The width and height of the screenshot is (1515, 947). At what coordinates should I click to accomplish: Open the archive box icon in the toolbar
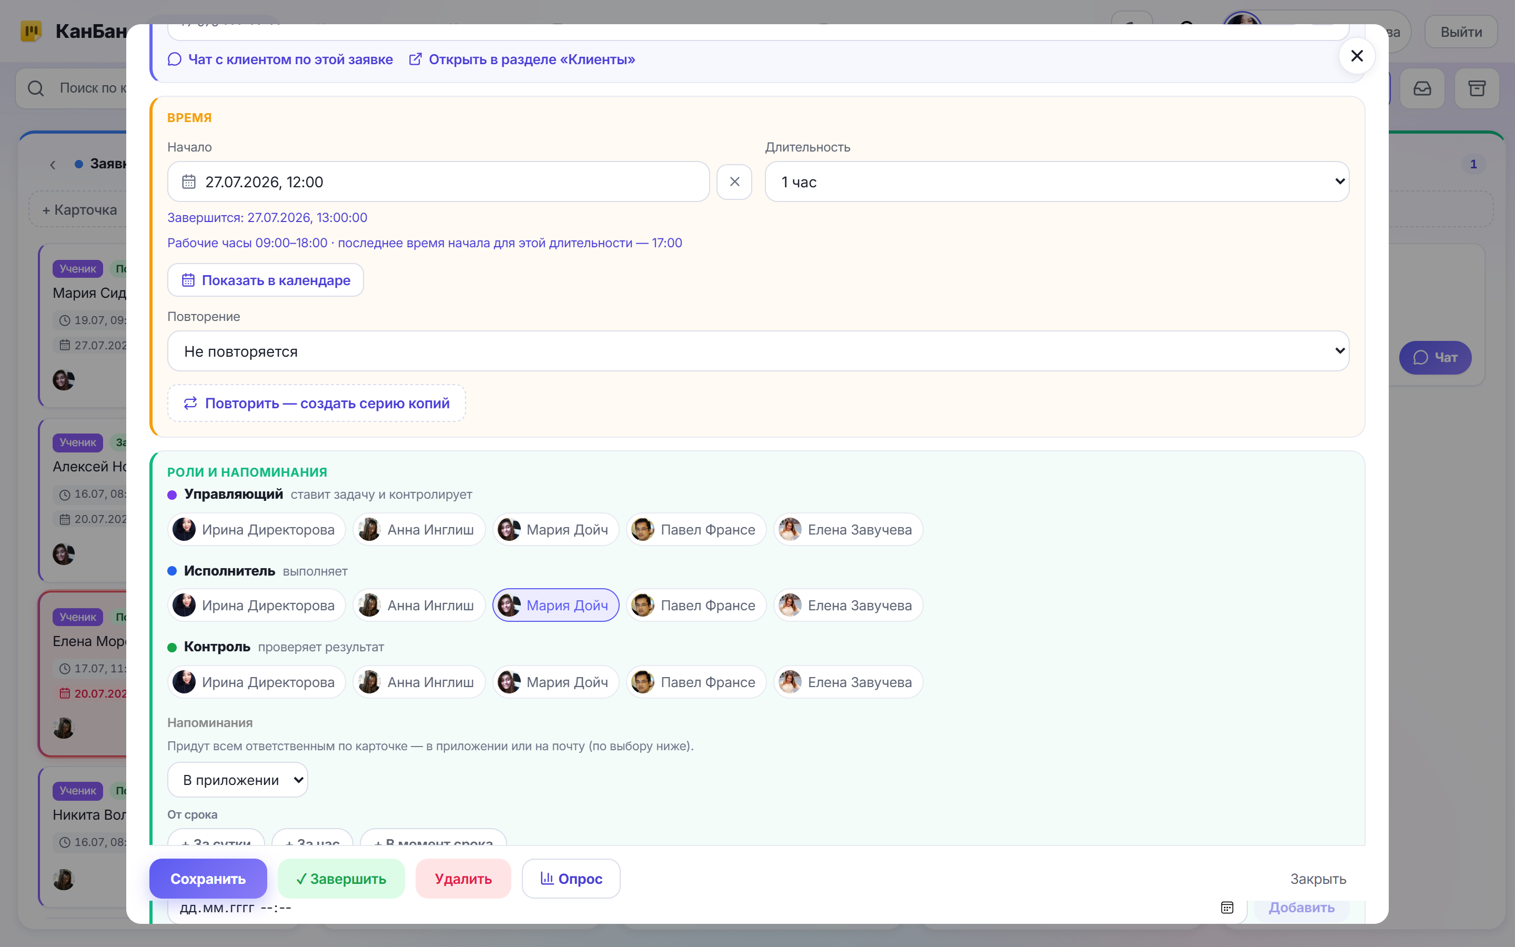coord(1477,88)
